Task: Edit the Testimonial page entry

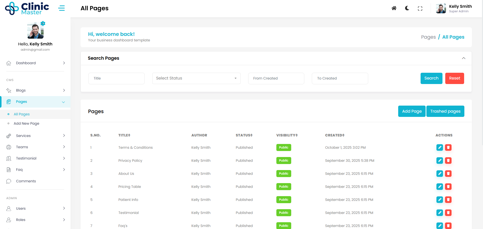Action: click(x=439, y=213)
